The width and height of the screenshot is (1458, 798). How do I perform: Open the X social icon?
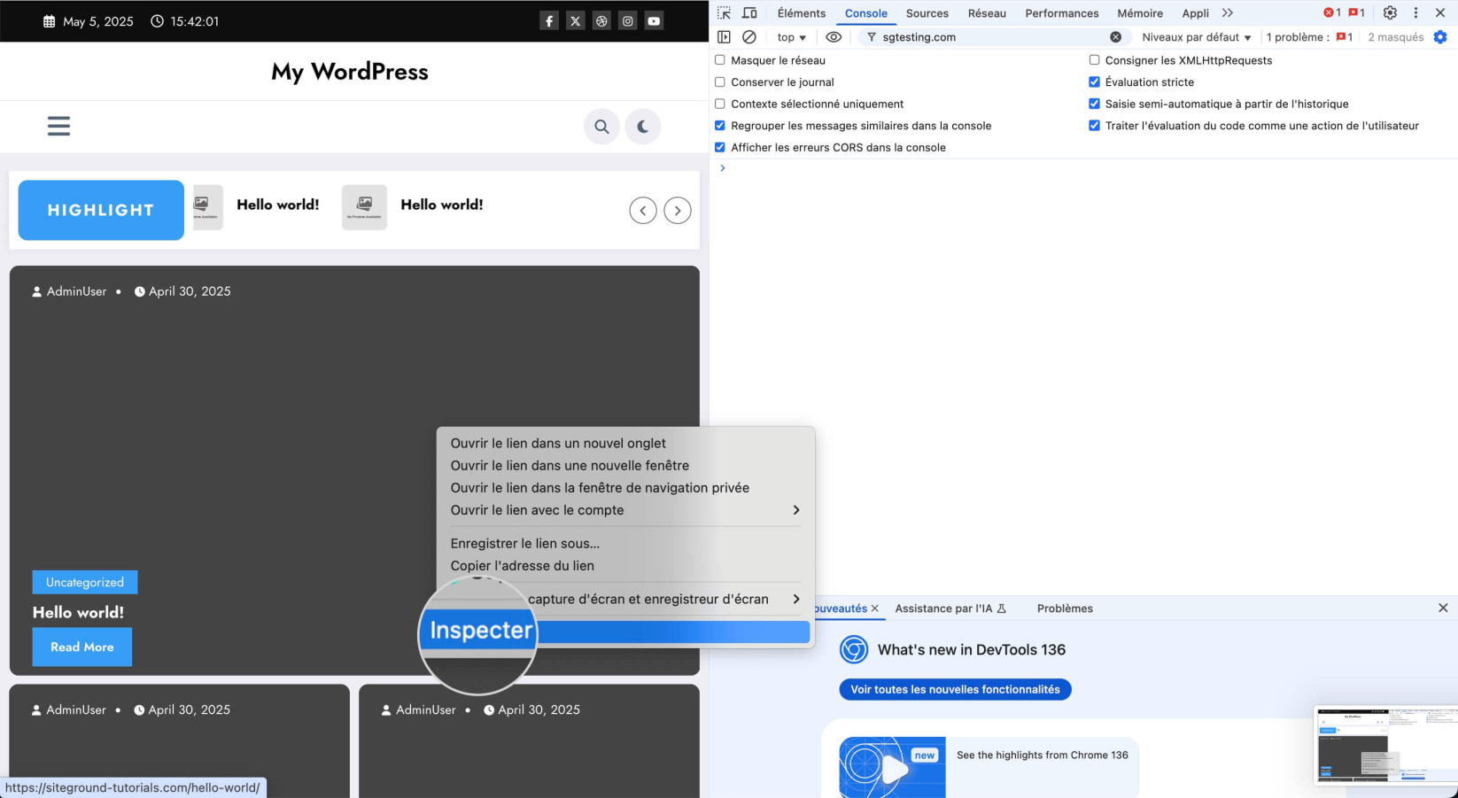pos(576,21)
